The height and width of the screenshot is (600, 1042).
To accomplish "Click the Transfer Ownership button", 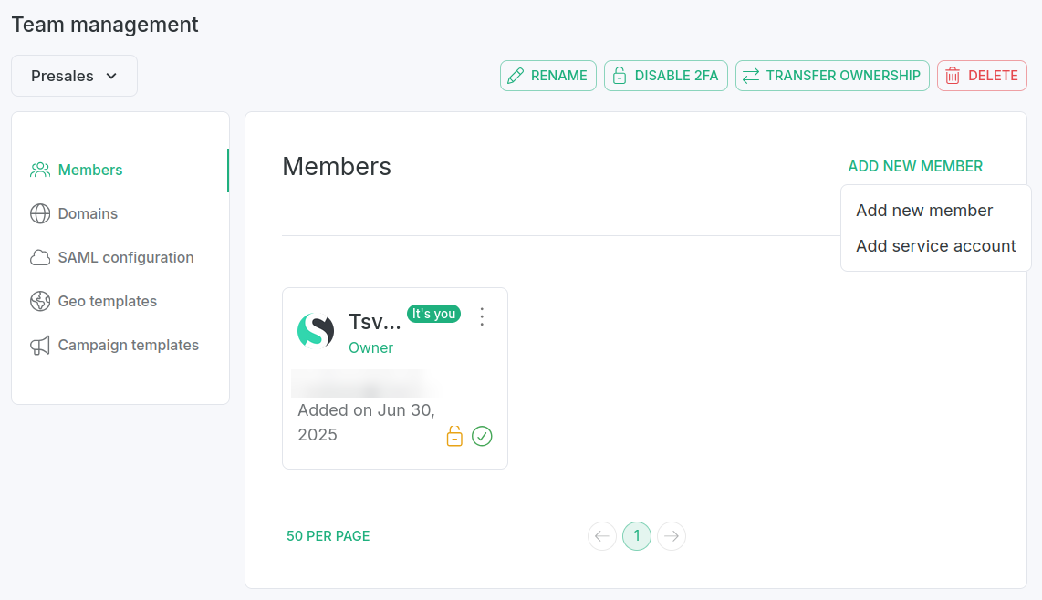I will [832, 76].
